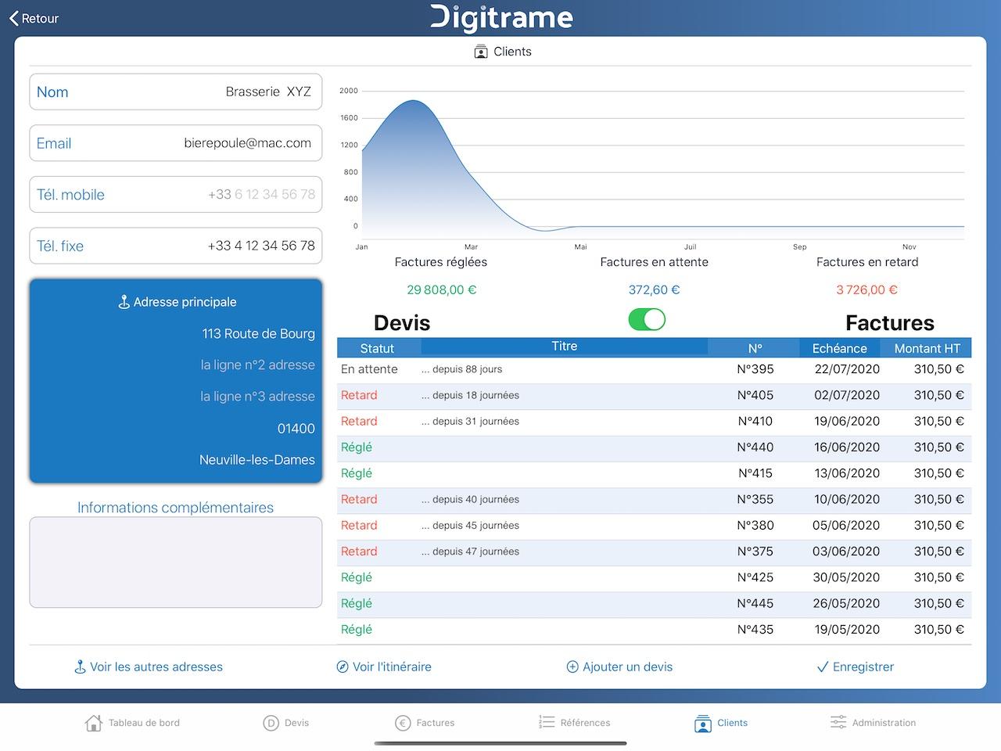Edit the Email field bierepoule@mac.com
This screenshot has width=1001, height=751.
[x=176, y=143]
